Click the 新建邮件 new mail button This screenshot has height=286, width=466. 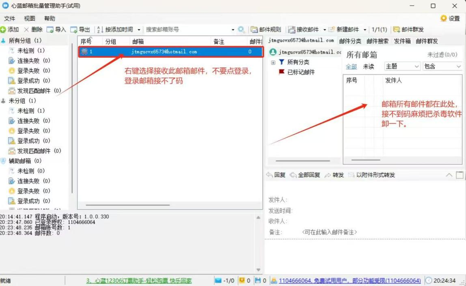point(343,29)
